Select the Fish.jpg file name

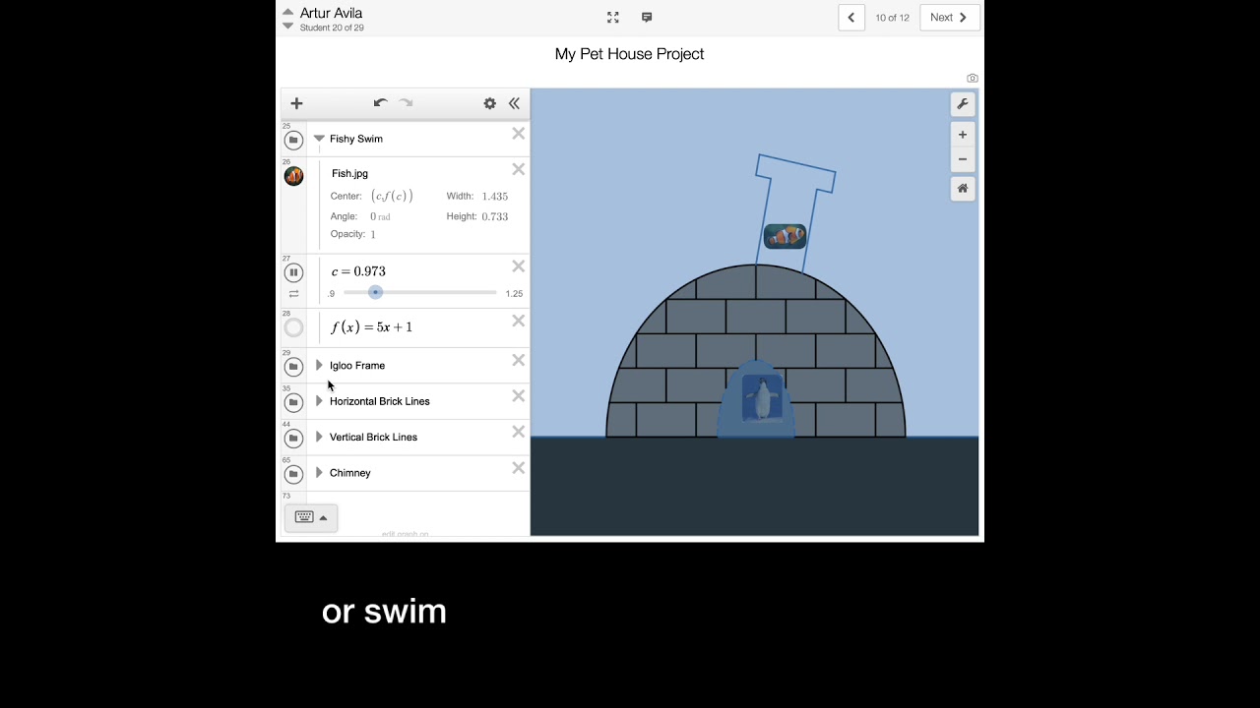(349, 173)
